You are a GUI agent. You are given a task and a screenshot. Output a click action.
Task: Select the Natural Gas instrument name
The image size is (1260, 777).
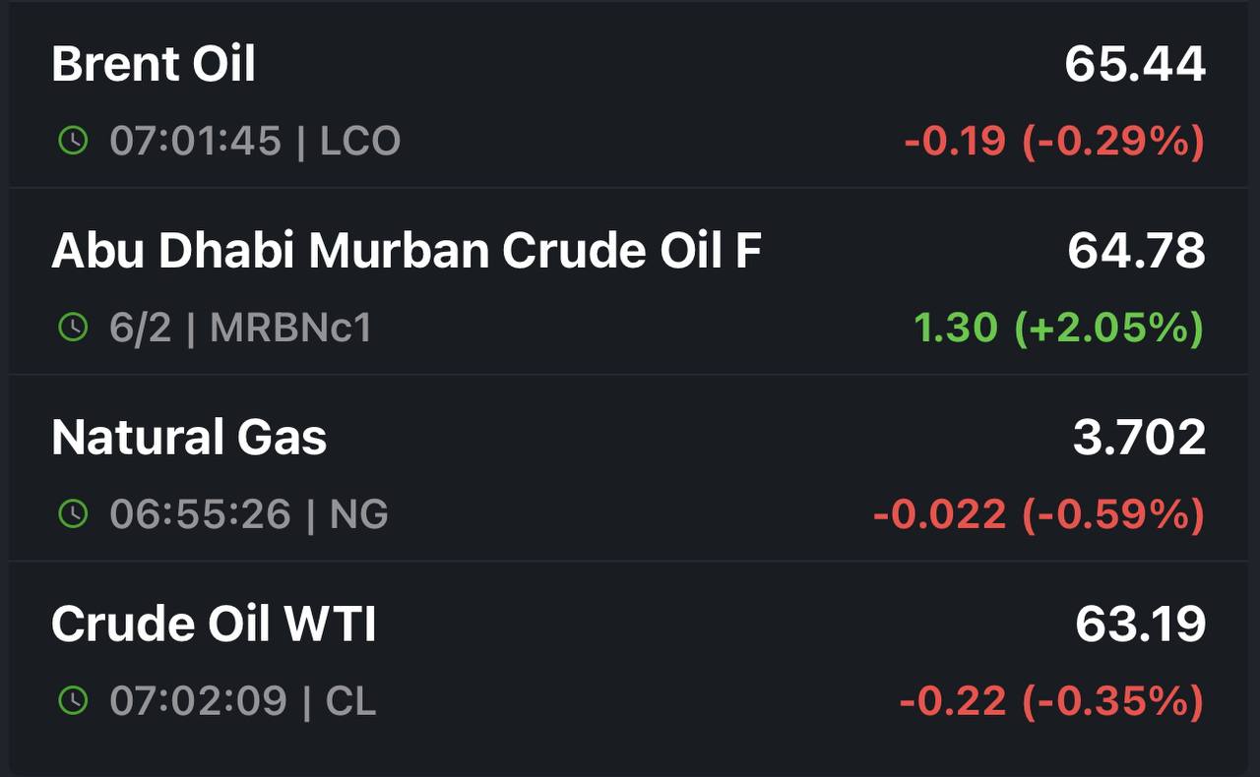point(189,438)
